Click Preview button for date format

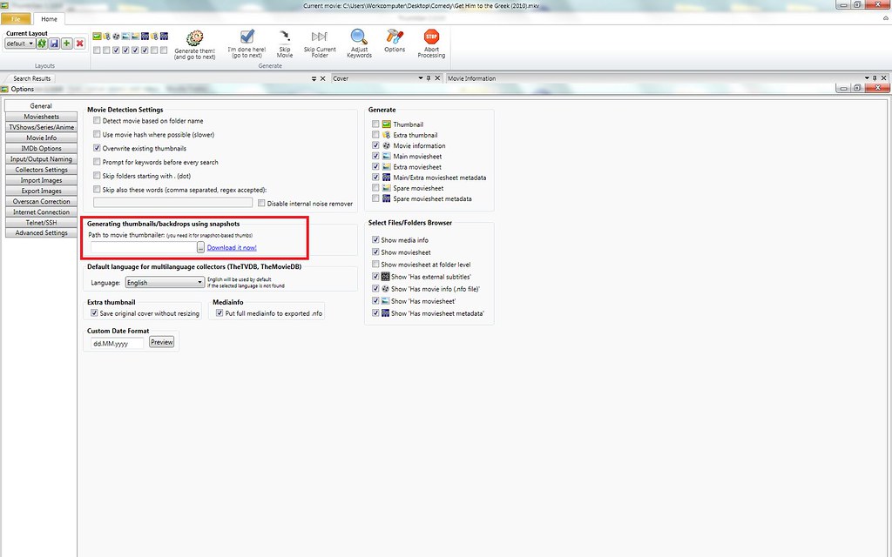(x=161, y=342)
